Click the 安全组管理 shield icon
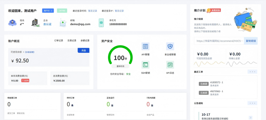 tap(170, 47)
